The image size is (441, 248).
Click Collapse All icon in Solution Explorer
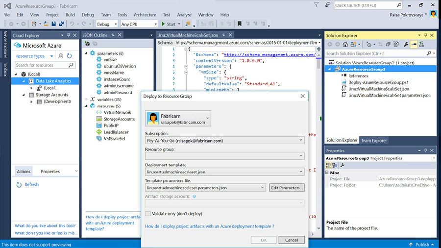point(389,45)
